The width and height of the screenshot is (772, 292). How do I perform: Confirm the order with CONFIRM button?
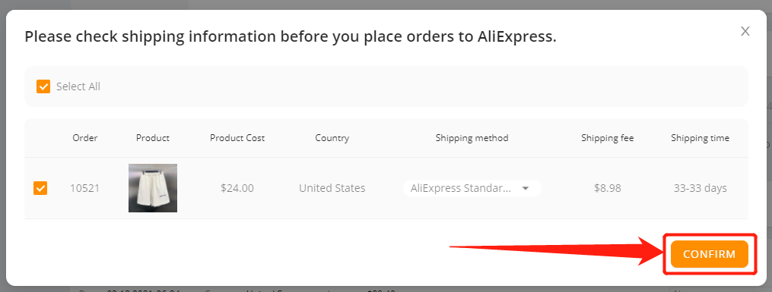pos(710,254)
